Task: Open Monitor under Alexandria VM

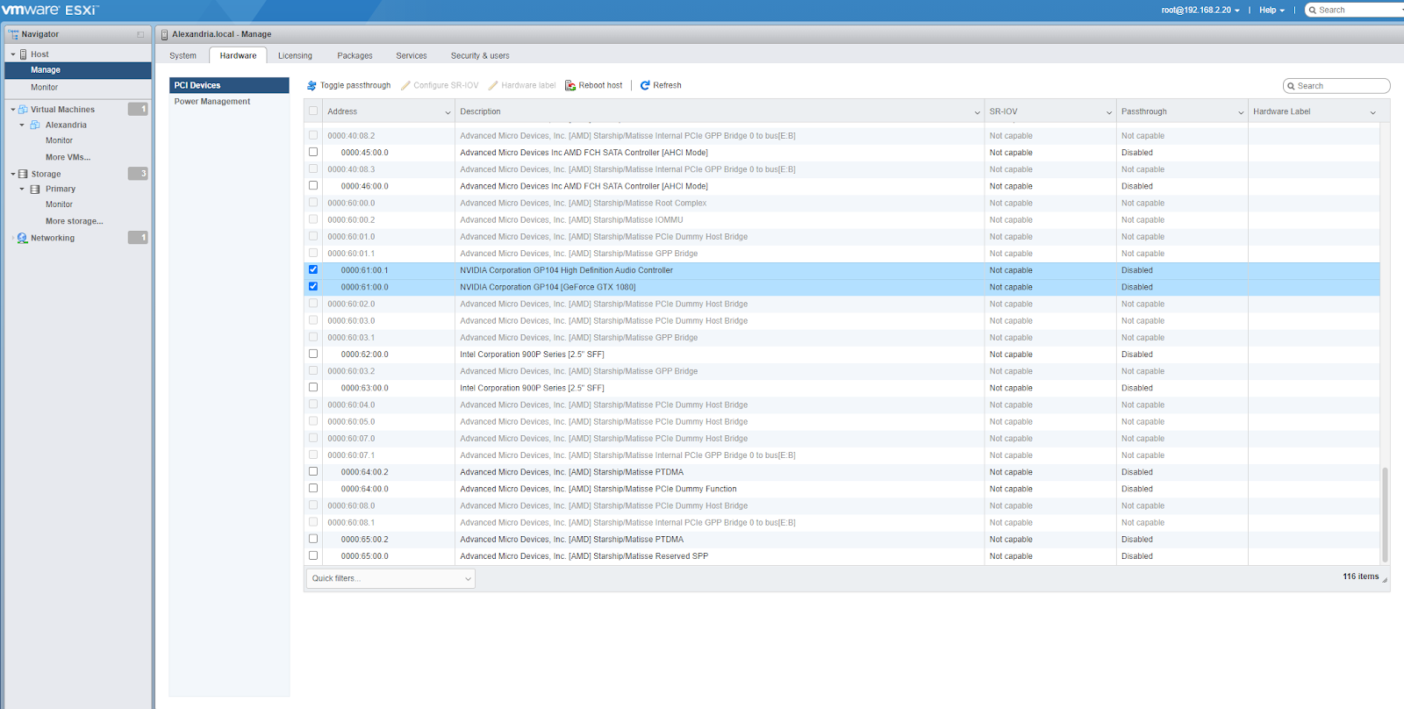Action: pyautogui.click(x=59, y=140)
